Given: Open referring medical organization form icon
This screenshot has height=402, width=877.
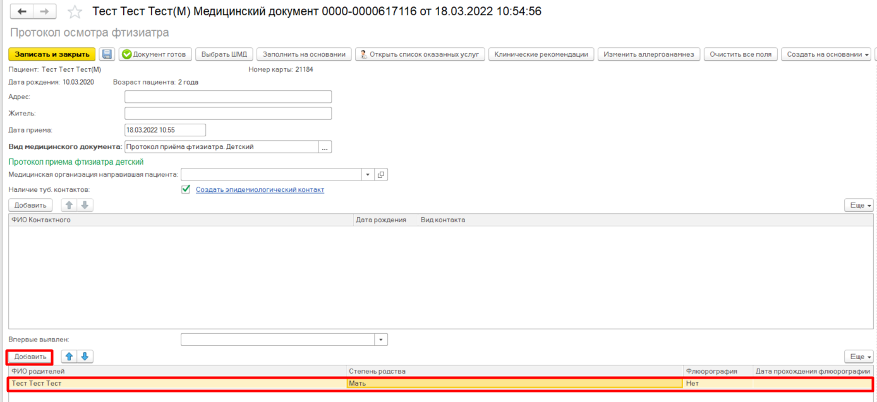Looking at the screenshot, I should [381, 175].
